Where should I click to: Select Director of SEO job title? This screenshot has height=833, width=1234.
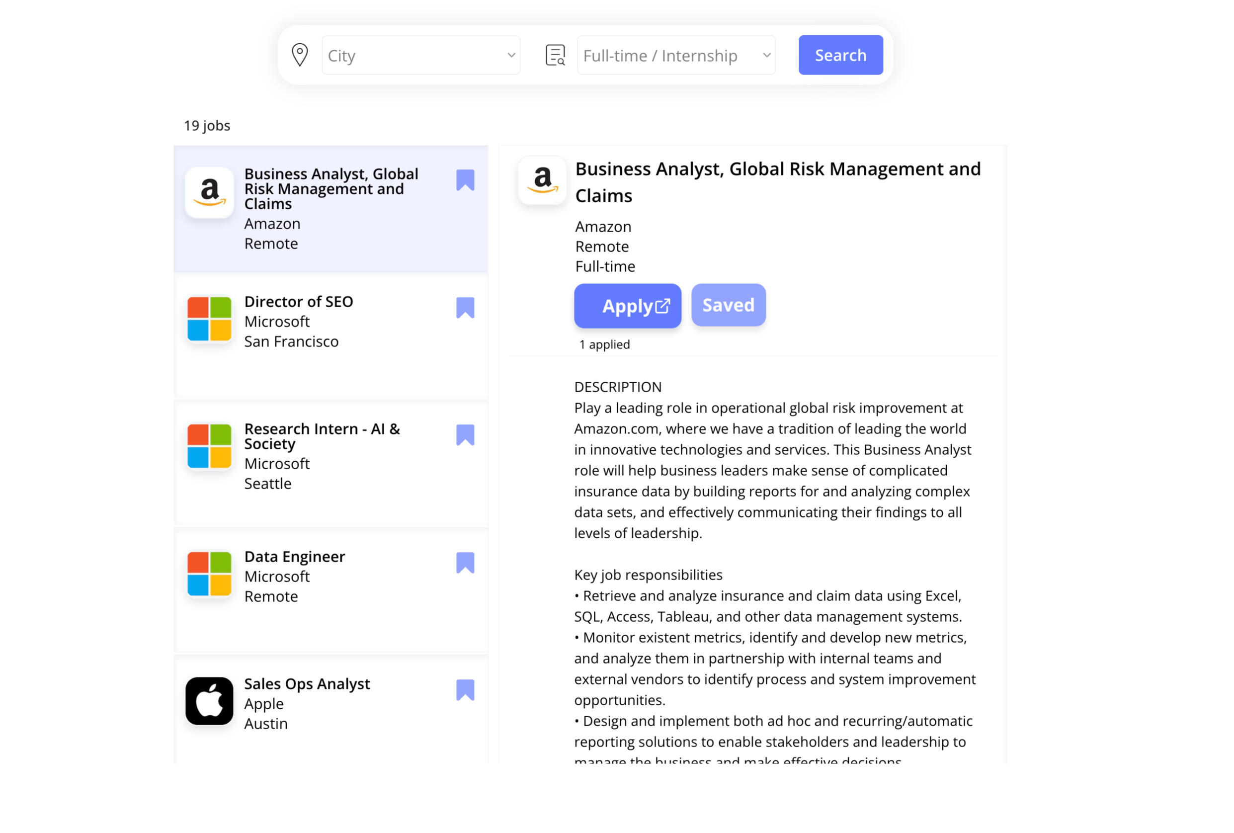pos(298,302)
